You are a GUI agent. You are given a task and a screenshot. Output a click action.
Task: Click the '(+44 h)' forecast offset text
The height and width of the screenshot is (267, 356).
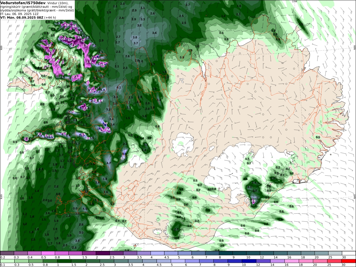(x=50, y=17)
